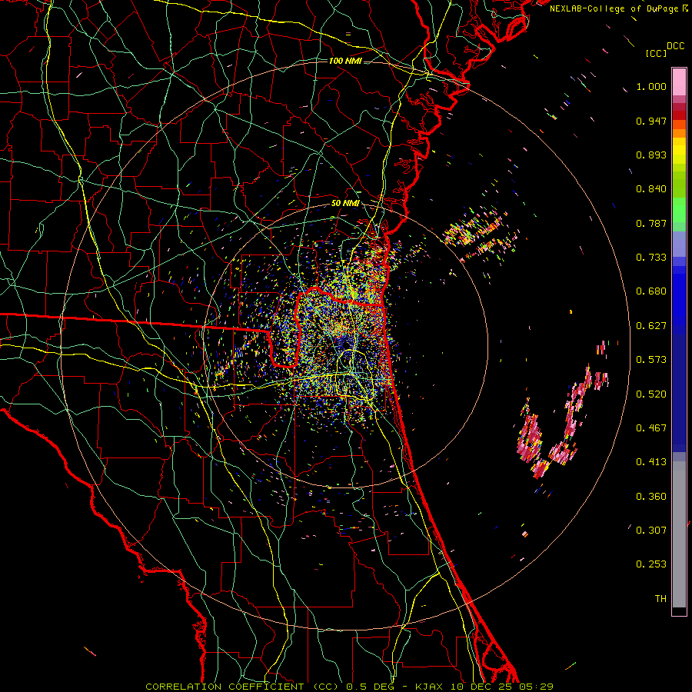This screenshot has height=692, width=692.
Task: Select the 0.413 scale value
Action: [x=651, y=462]
